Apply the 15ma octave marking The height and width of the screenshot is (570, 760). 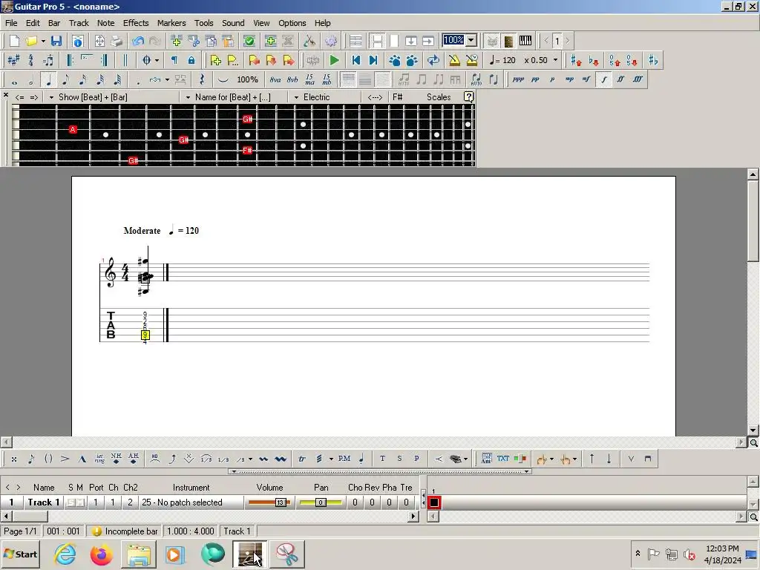(309, 80)
